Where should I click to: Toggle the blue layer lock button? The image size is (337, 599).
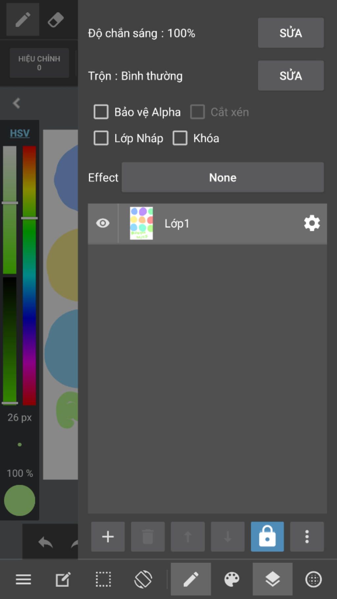pyautogui.click(x=267, y=536)
